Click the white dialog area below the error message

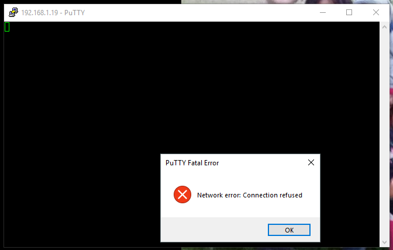pyautogui.click(x=240, y=210)
